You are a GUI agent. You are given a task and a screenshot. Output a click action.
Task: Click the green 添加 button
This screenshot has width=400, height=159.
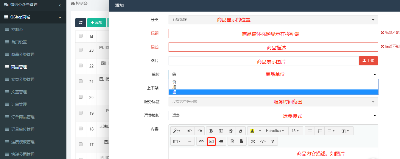tap(97, 23)
